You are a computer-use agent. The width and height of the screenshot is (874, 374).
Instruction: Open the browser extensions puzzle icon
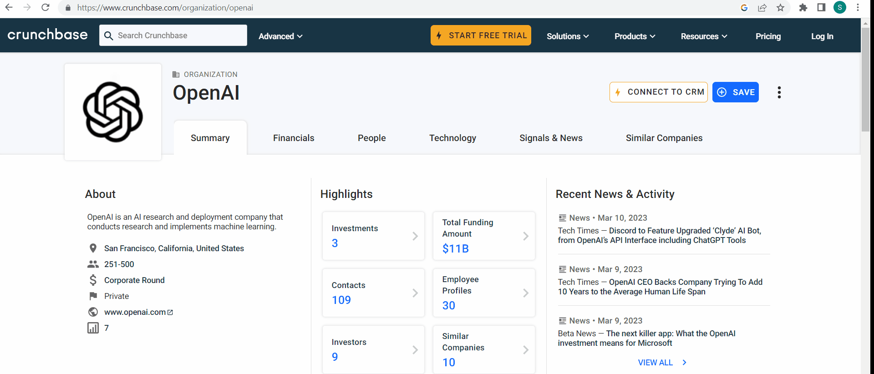pos(803,8)
